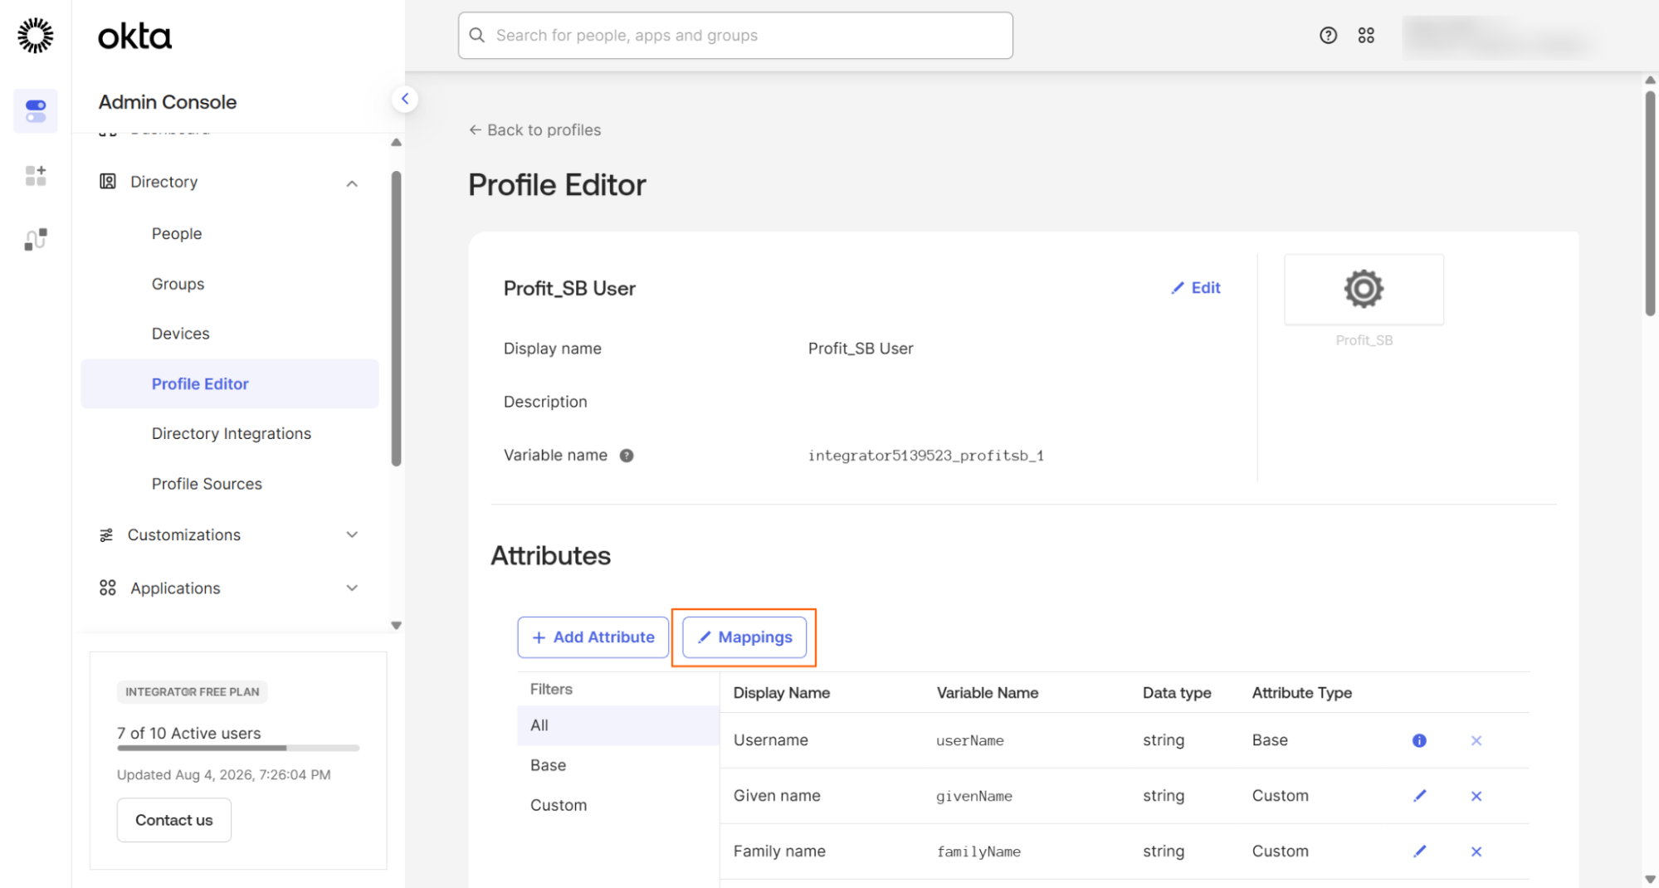Click the userName variable name cell
Screen dimensions: 1659x888
(x=969, y=740)
